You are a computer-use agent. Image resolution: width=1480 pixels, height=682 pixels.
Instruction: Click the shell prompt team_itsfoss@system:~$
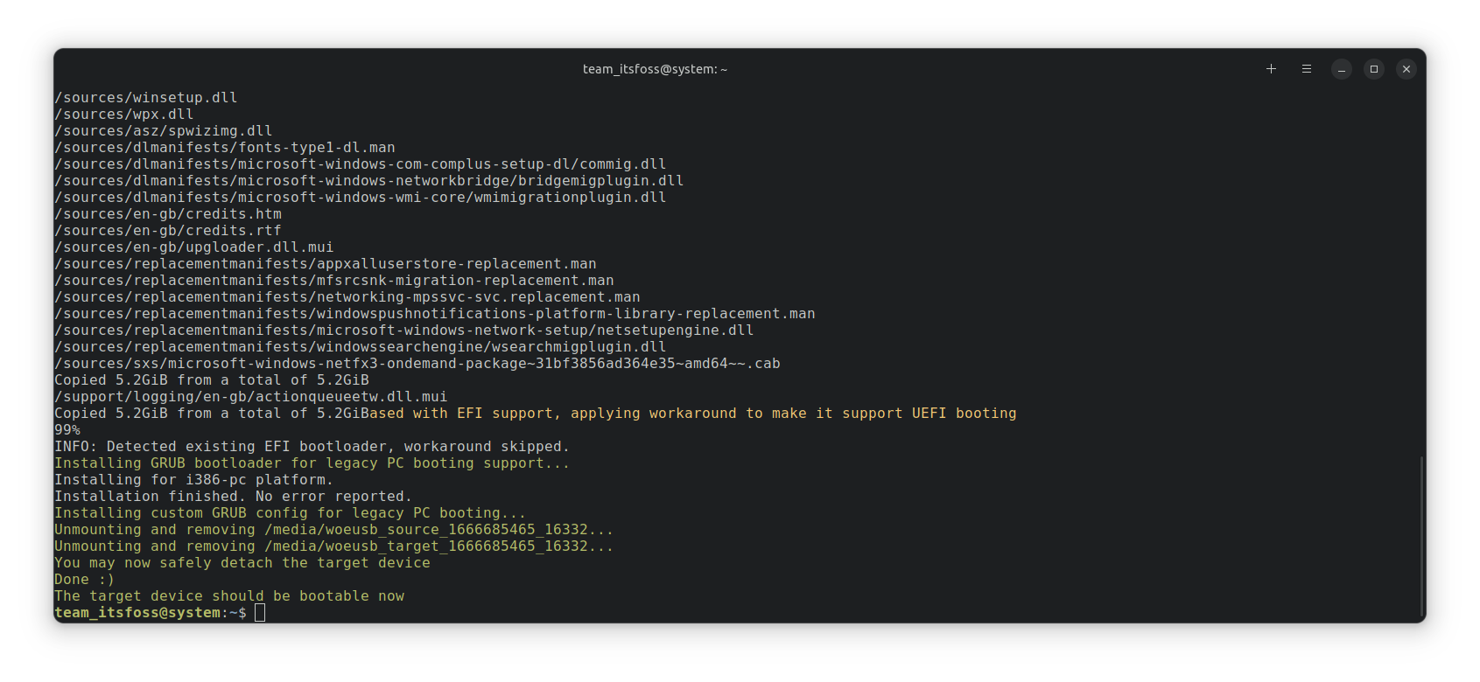tap(147, 613)
